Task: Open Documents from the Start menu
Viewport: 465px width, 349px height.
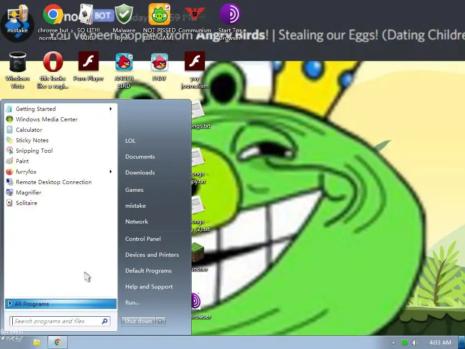Action: pyautogui.click(x=140, y=157)
